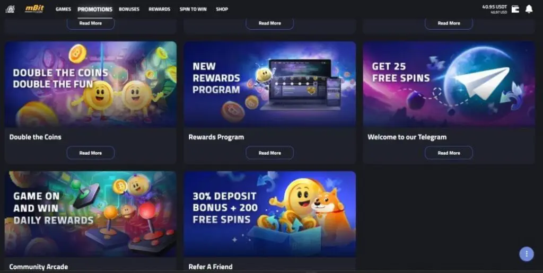
Task: Open the notifications bell
Action: (529, 9)
